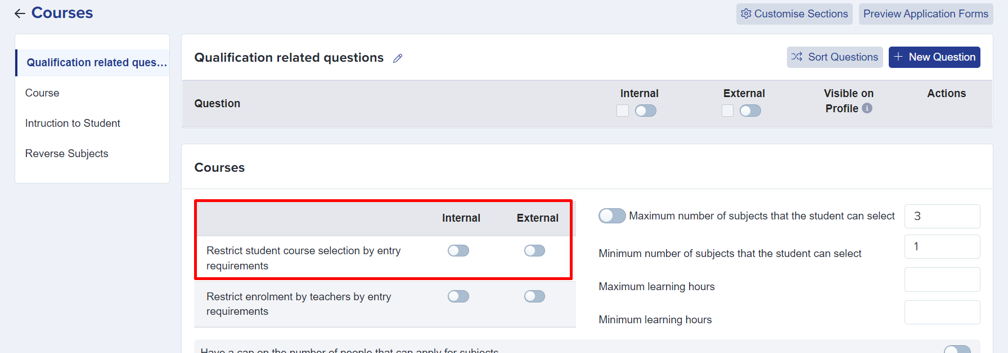This screenshot has height=353, width=1008.
Task: Toggle the Internal header switch
Action: click(x=646, y=111)
